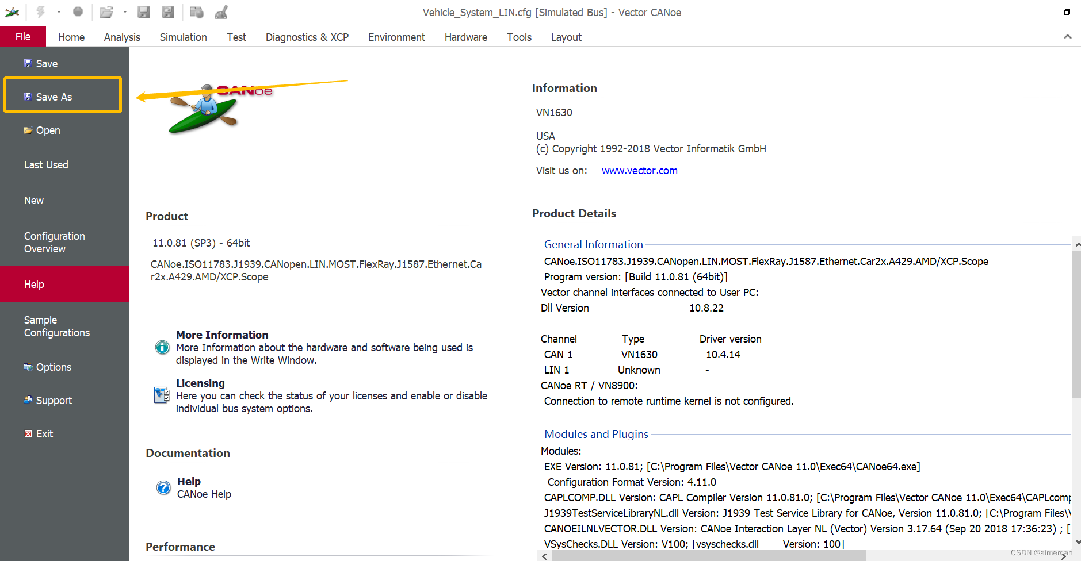Viewport: 1081px width, 561px height.
Task: Click the CANoe kayak logo image
Action: coord(220,109)
